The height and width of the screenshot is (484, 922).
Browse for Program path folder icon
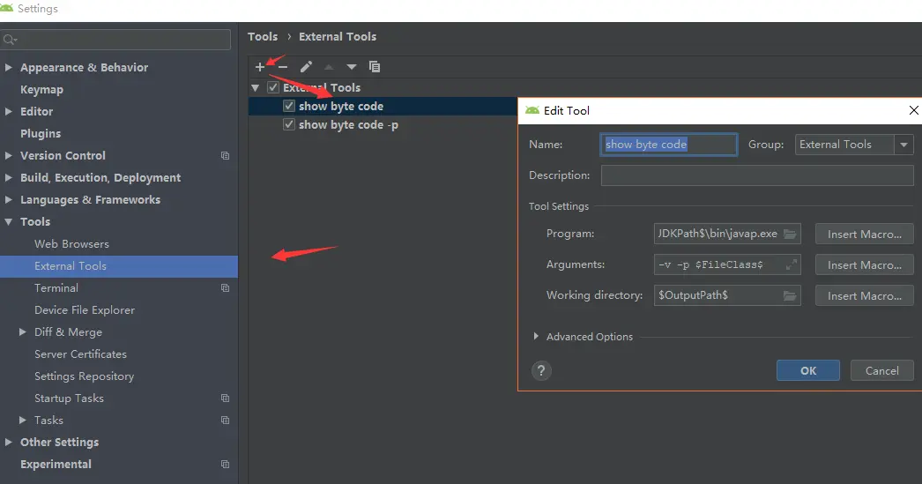tap(790, 234)
